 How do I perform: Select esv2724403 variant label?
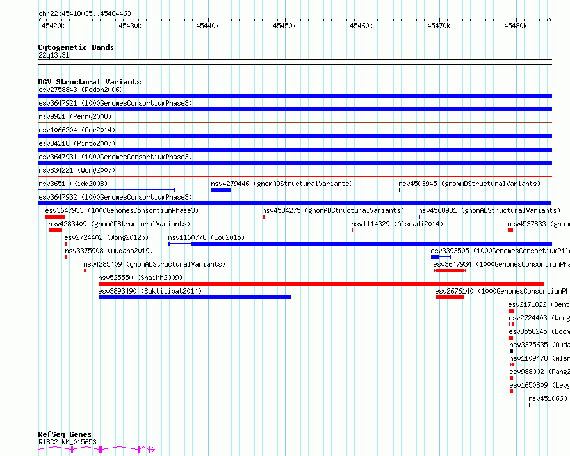coord(539,318)
